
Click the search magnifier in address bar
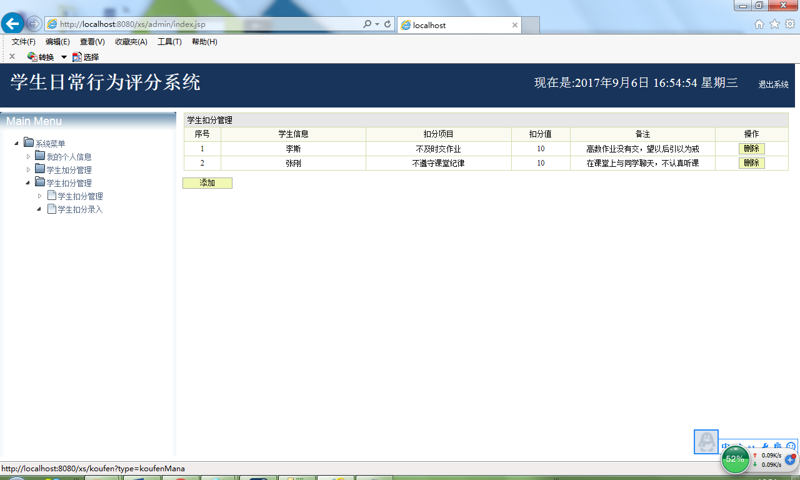pyautogui.click(x=367, y=24)
